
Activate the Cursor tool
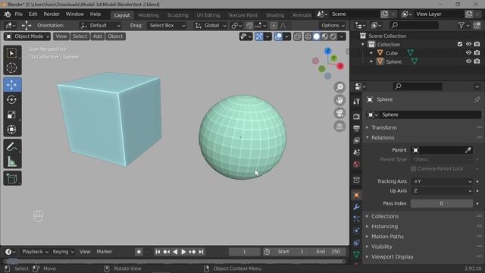[12, 67]
